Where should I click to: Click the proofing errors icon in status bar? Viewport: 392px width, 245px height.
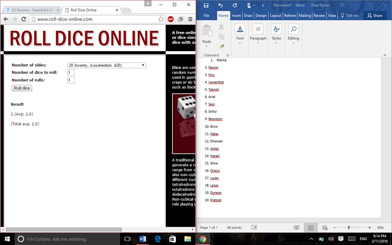[254, 227]
